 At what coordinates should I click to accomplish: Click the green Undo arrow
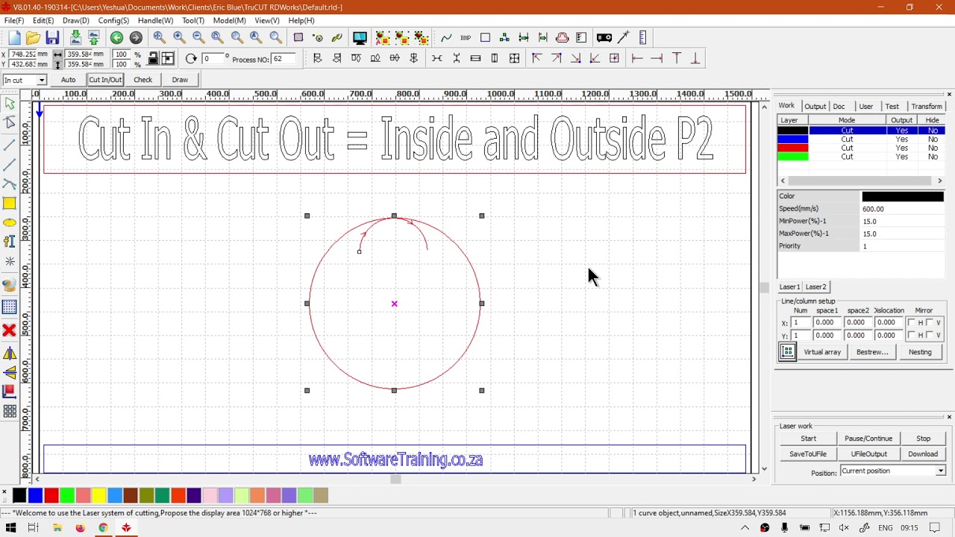(x=116, y=38)
